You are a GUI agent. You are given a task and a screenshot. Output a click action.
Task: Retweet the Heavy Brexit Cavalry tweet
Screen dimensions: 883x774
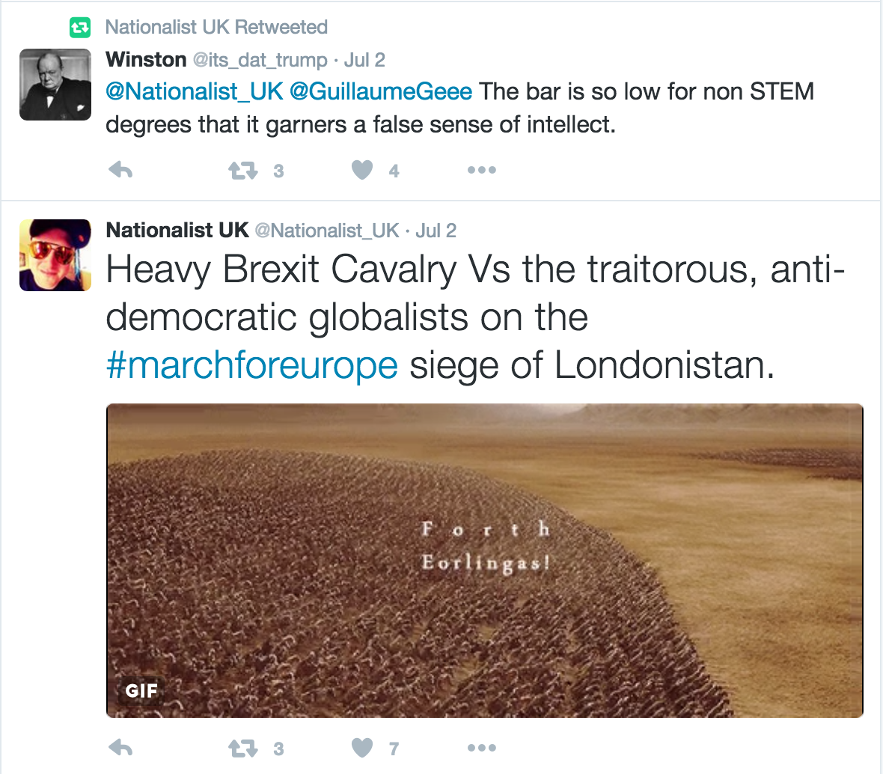pos(243,748)
